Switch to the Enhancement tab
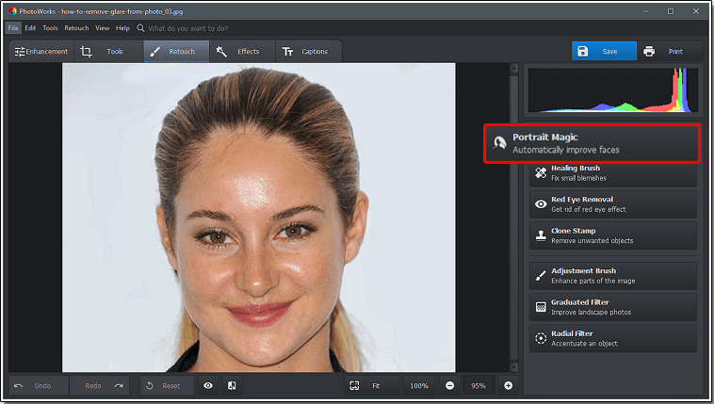 pyautogui.click(x=41, y=52)
